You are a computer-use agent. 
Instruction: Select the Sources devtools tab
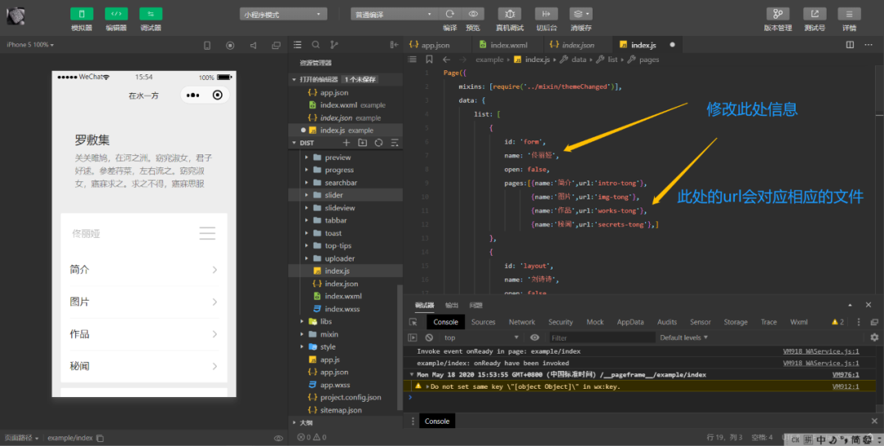[483, 323]
